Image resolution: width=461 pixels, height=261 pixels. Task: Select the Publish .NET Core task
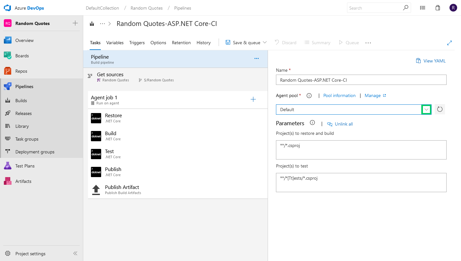178,172
